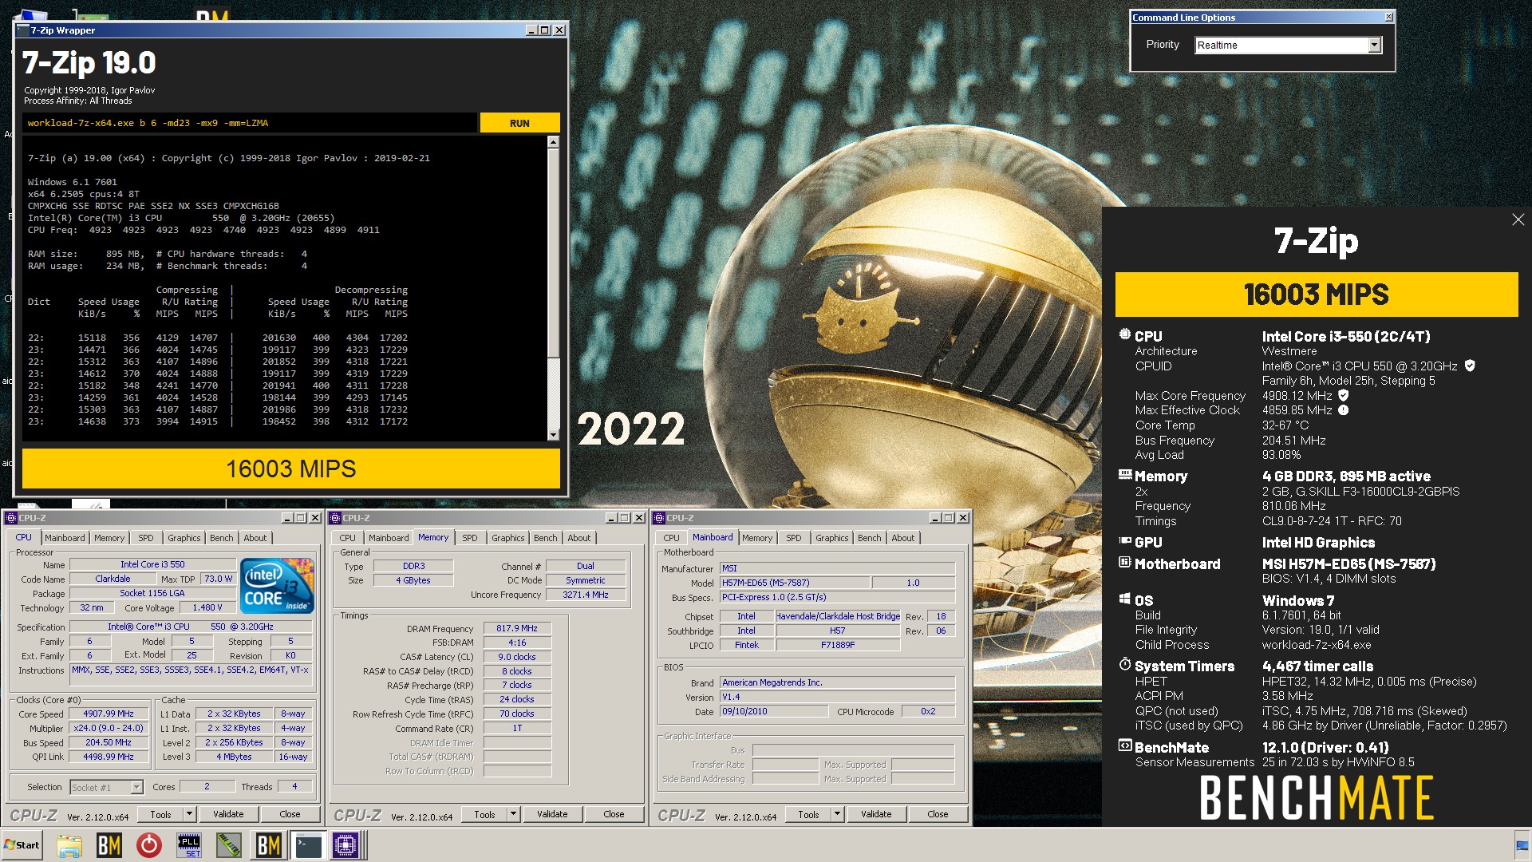The image size is (1532, 862).
Task: Click the DRAM Frequency value 817.9 MHz
Action: point(517,628)
